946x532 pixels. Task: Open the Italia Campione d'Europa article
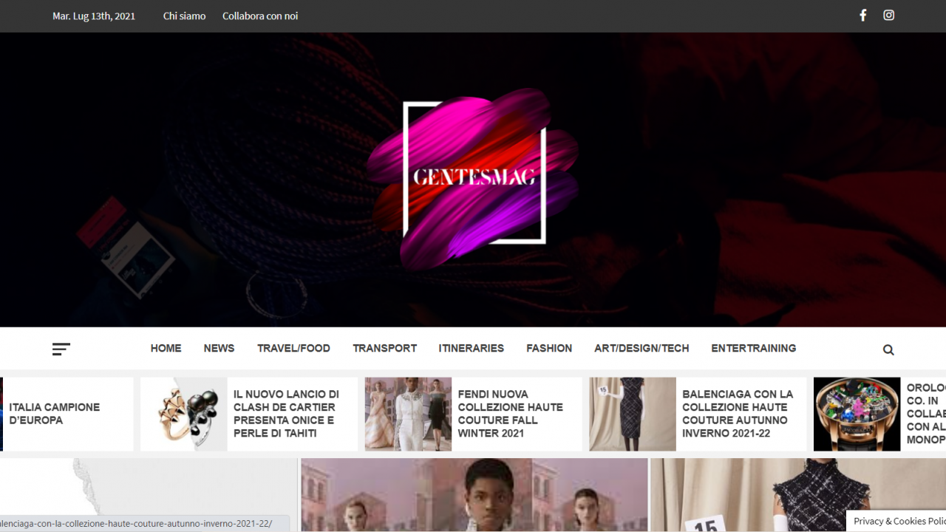click(54, 413)
